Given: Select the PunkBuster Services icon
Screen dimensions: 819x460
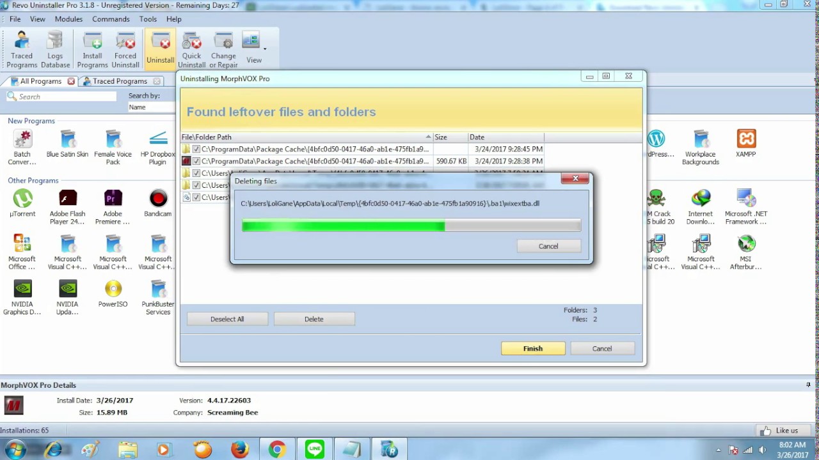Looking at the screenshot, I should click(157, 298).
